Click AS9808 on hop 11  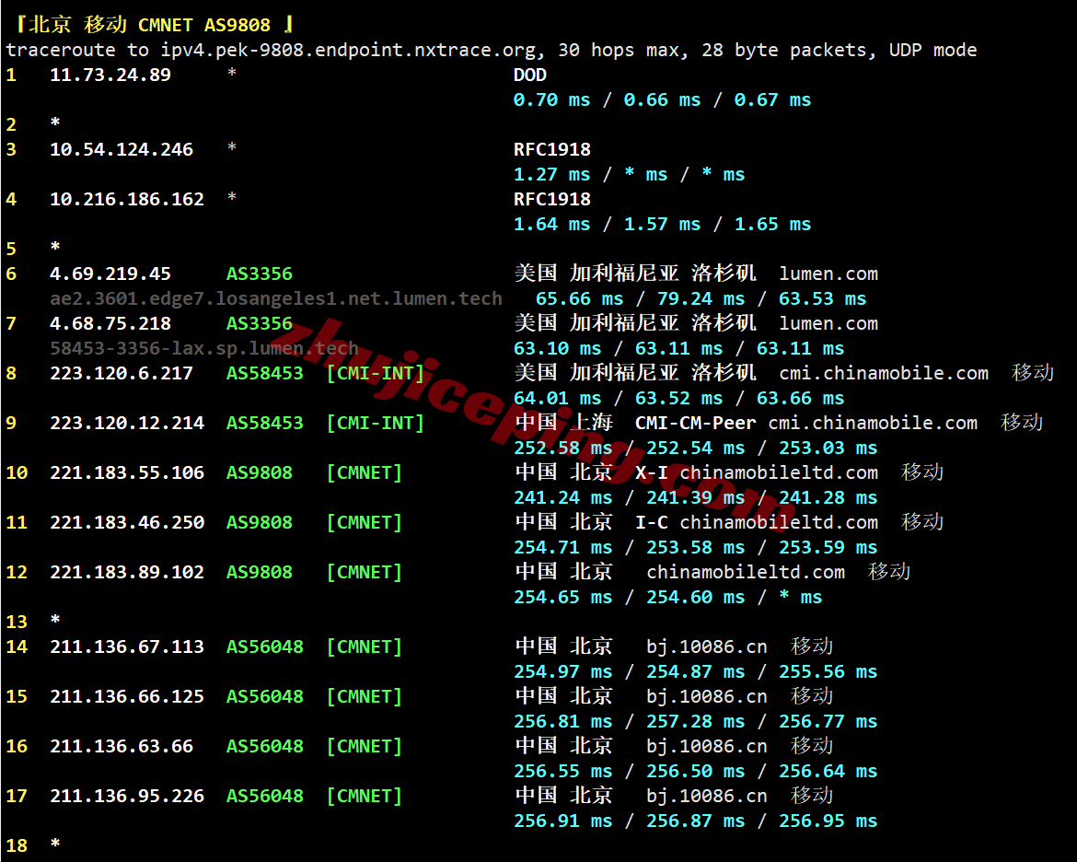[x=259, y=522]
